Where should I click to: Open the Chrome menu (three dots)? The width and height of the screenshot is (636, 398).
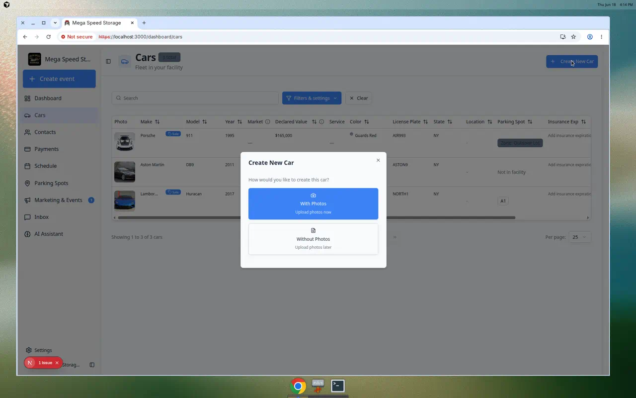tap(601, 37)
